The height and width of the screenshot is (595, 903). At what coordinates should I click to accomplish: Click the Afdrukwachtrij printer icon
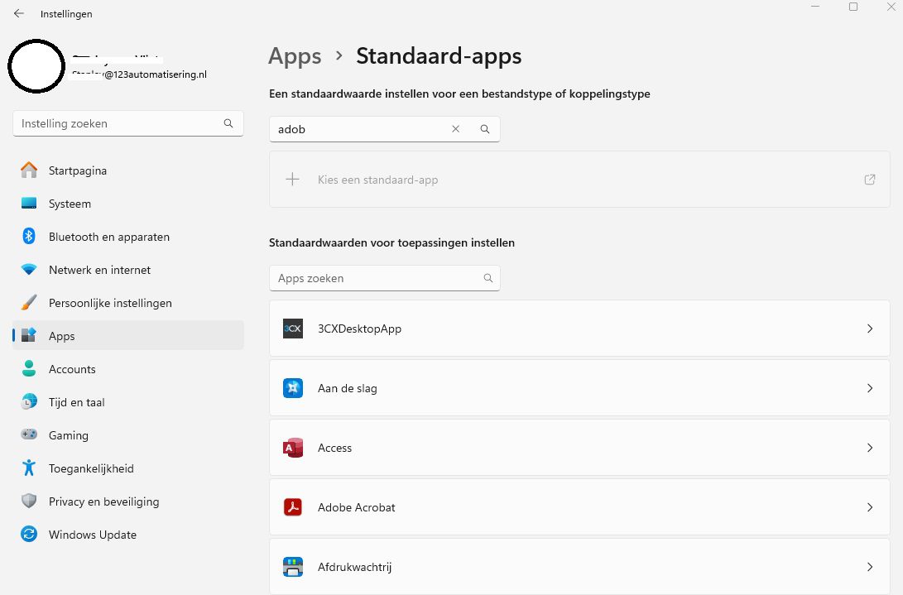click(x=293, y=567)
